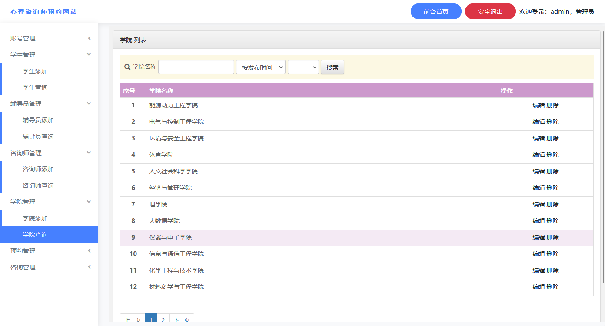Open 咨询师添加 in the sidebar
Screen dimensions: 605x326
click(x=38, y=169)
